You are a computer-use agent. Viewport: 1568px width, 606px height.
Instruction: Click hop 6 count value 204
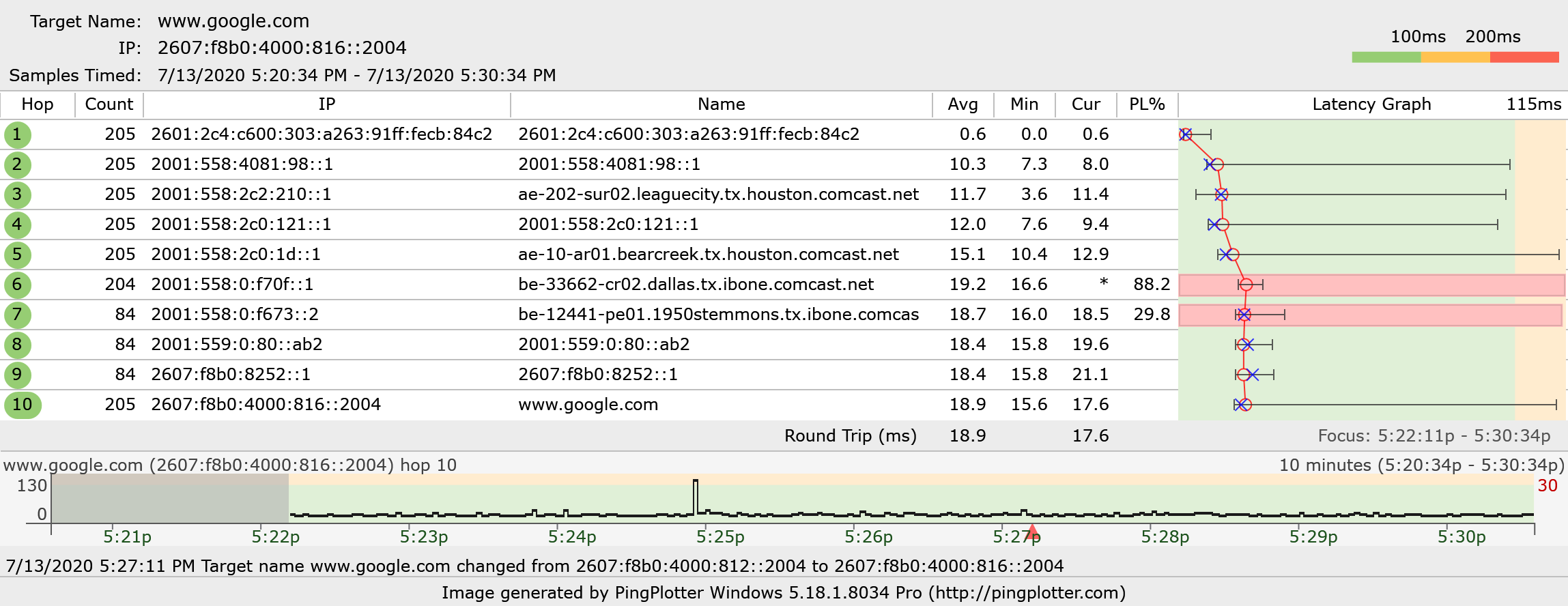tap(120, 285)
